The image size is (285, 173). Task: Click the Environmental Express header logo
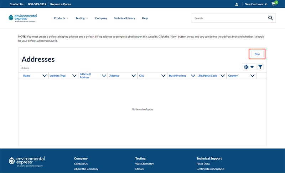click(x=23, y=18)
